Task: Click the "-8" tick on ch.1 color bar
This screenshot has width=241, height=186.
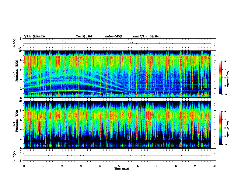Action: [x=225, y=78]
